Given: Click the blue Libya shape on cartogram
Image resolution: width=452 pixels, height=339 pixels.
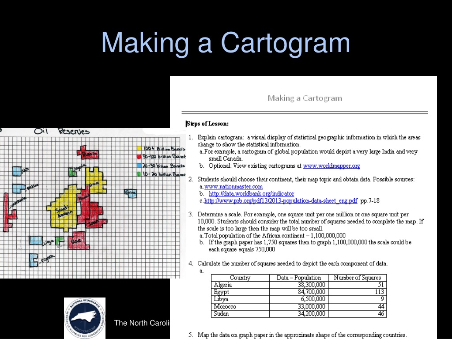Looking at the screenshot, I should [x=36, y=241].
